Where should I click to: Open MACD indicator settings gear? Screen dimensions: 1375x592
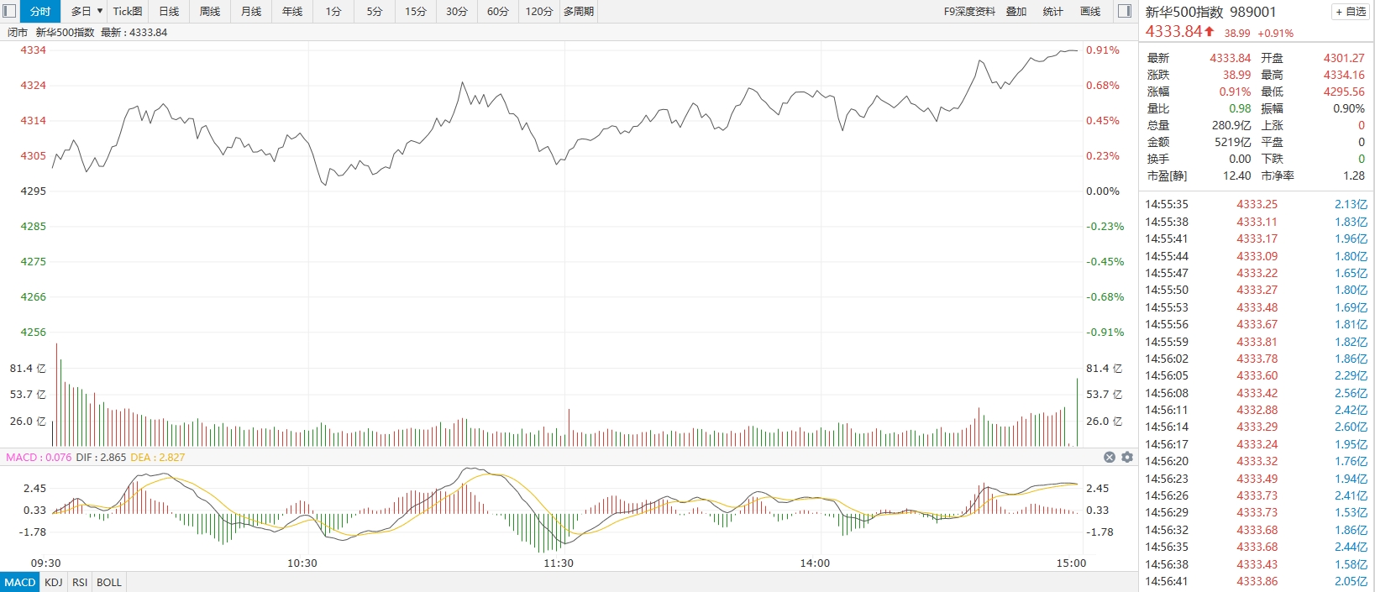point(1127,457)
